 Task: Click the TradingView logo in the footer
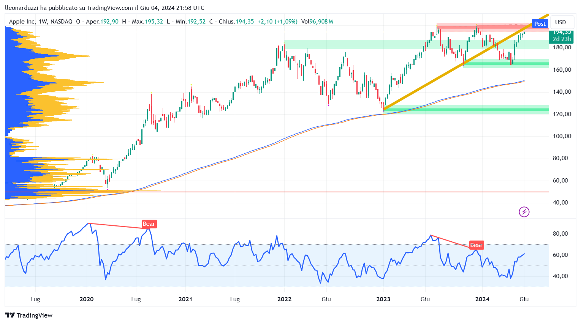click(x=28, y=315)
